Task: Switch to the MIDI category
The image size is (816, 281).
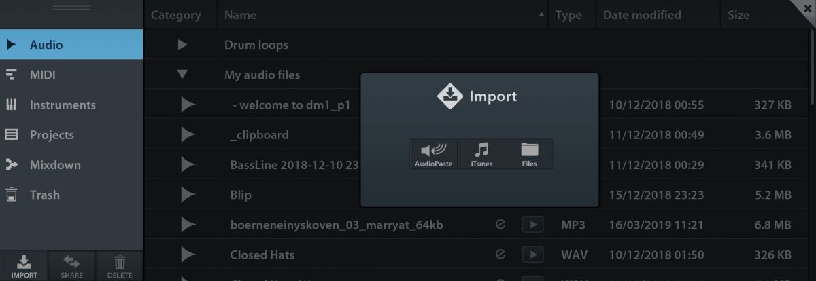Action: click(42, 75)
